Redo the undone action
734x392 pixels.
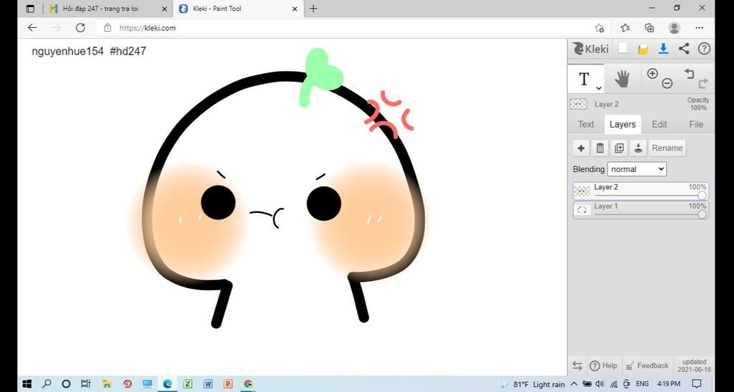[x=703, y=84]
